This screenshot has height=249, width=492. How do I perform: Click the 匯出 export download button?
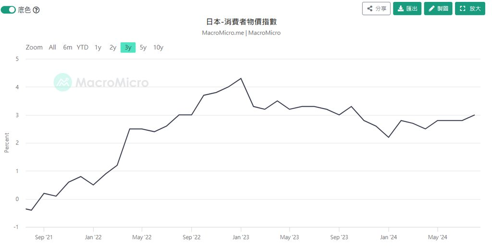point(407,9)
